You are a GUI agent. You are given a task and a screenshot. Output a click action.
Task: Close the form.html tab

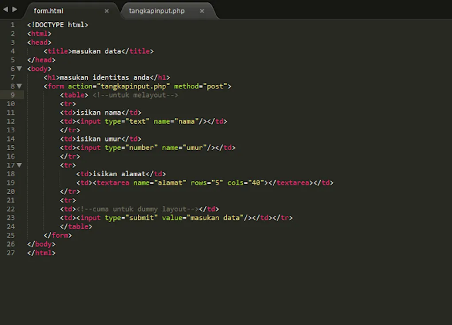tap(107, 11)
